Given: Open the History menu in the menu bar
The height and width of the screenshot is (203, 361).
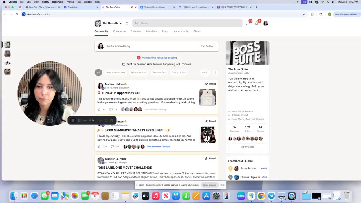Looking at the screenshot, I should pos(45,2).
